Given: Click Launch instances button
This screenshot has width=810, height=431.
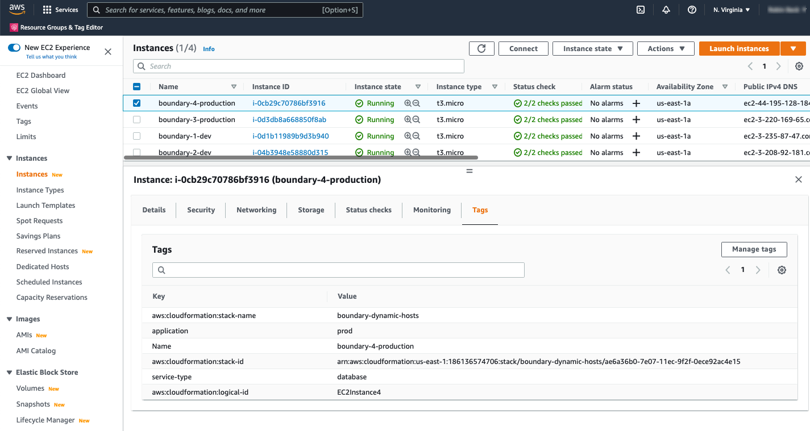Looking at the screenshot, I should [x=739, y=49].
